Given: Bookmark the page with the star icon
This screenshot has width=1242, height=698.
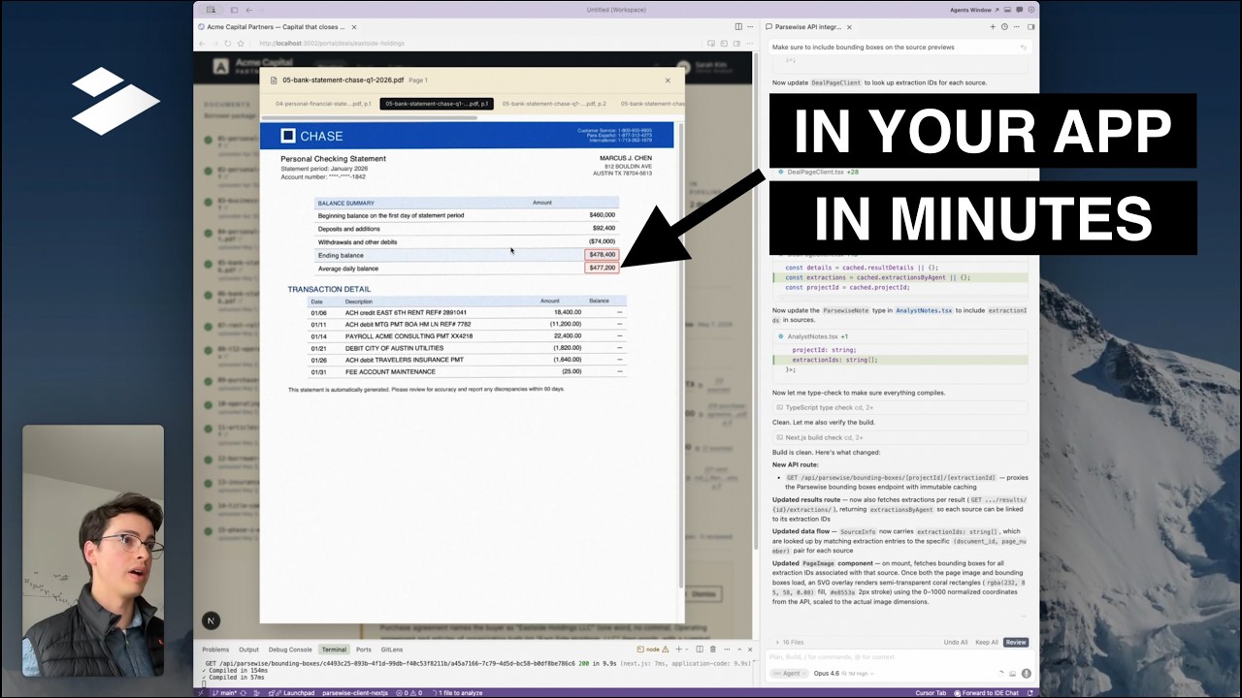Looking at the screenshot, I should pyautogui.click(x=241, y=44).
